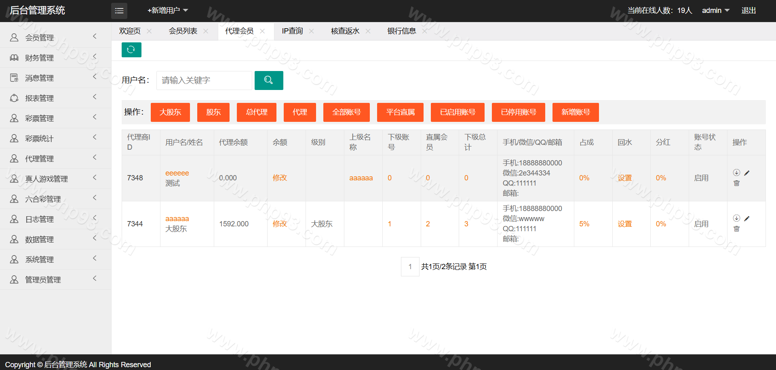Image resolution: width=776 pixels, height=370 pixels.
Task: Filter by 已停用账号 button
Action: coord(518,112)
